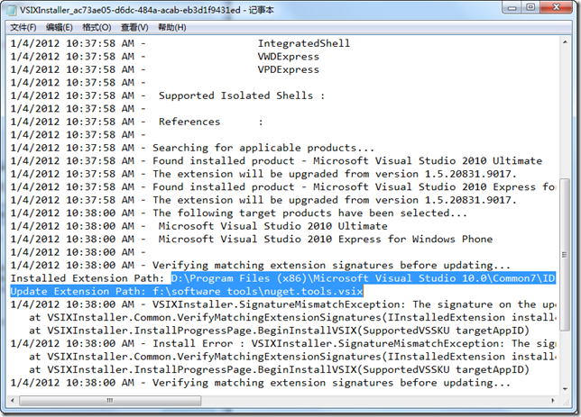Open the 编辑(E) menu
Screen dimensions: 581x417
[x=60, y=27]
